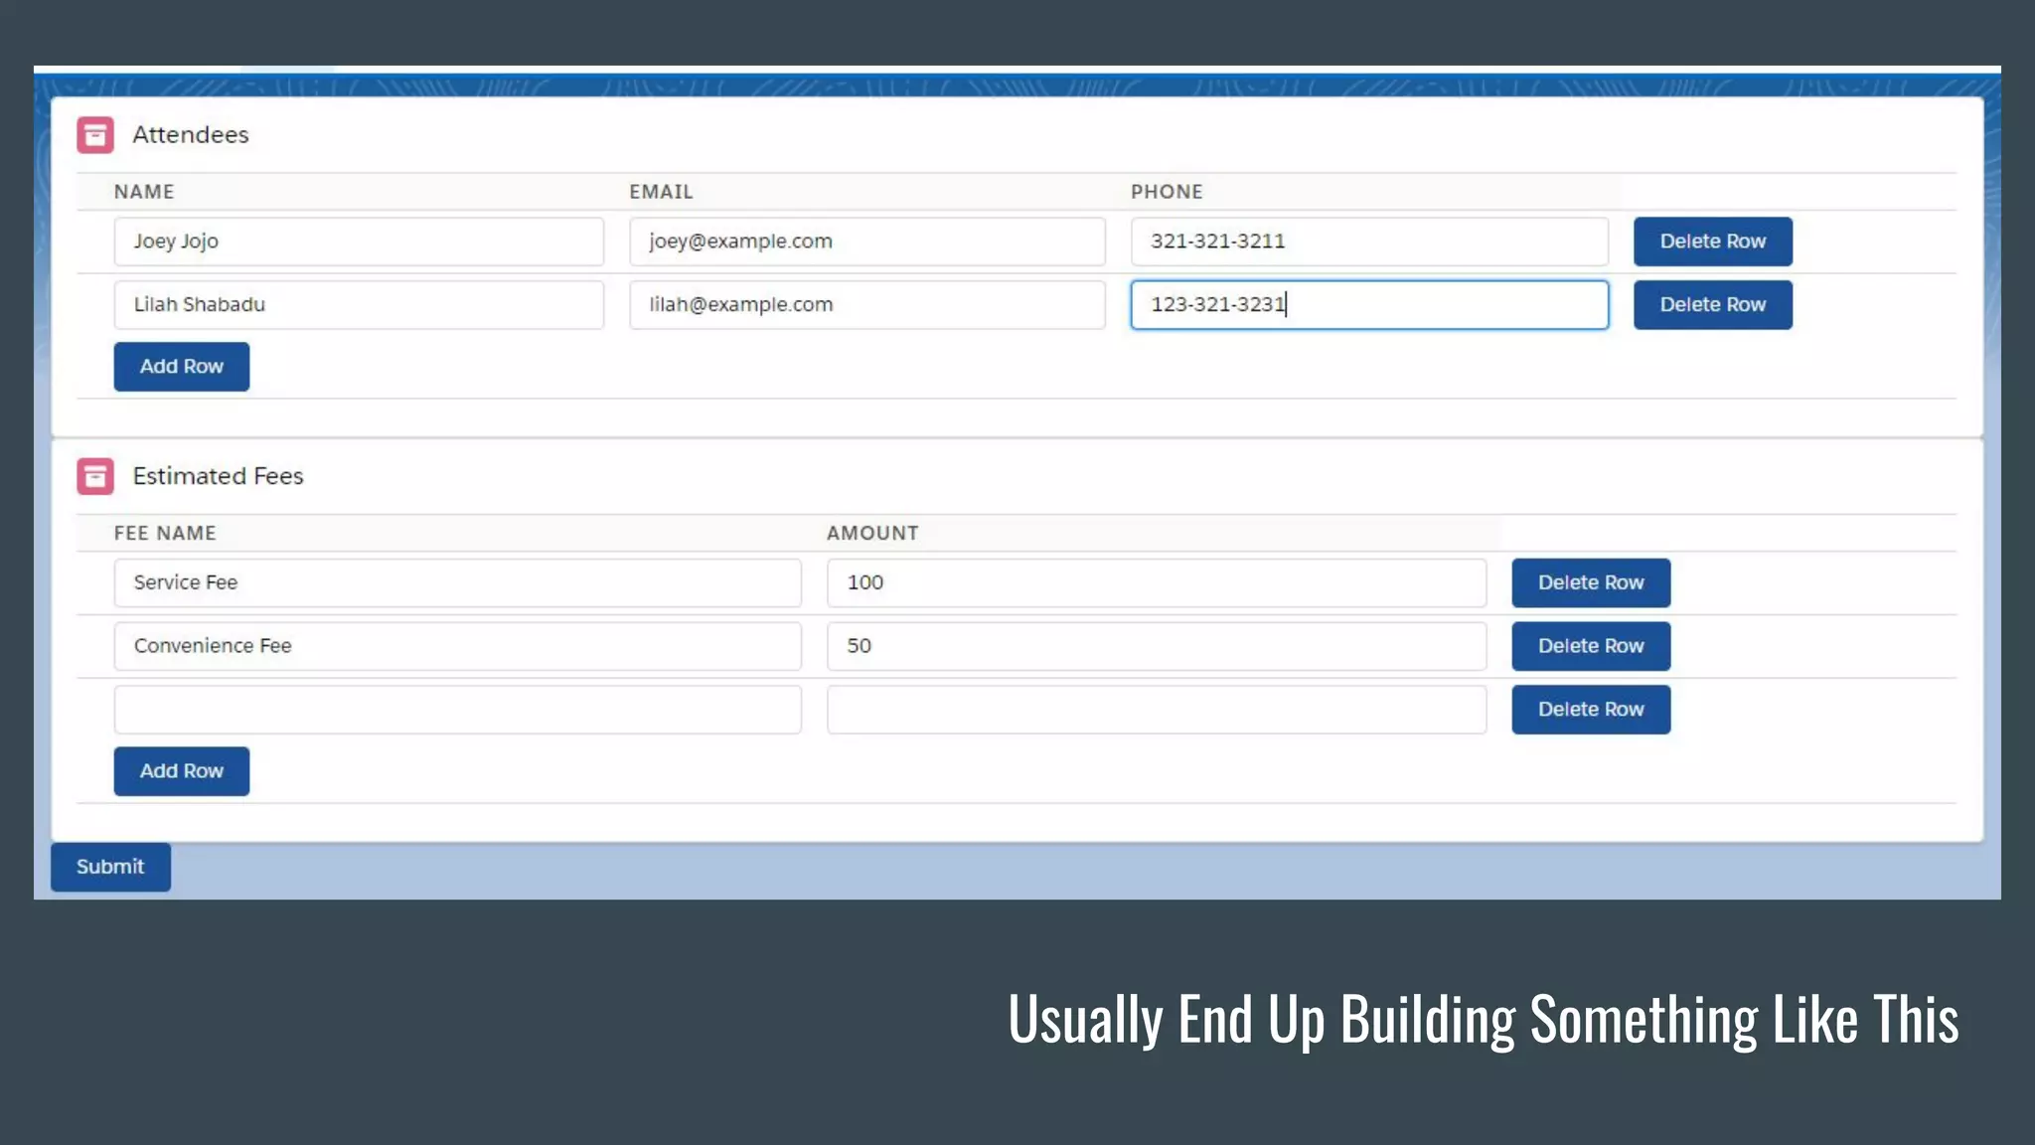The height and width of the screenshot is (1145, 2035).
Task: Click the Attendees section archive icon
Action: point(95,135)
